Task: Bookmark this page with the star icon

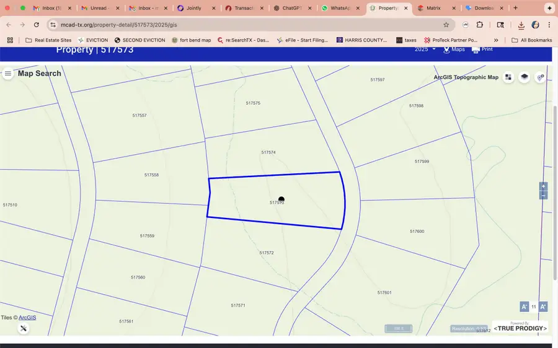Action: [446, 25]
